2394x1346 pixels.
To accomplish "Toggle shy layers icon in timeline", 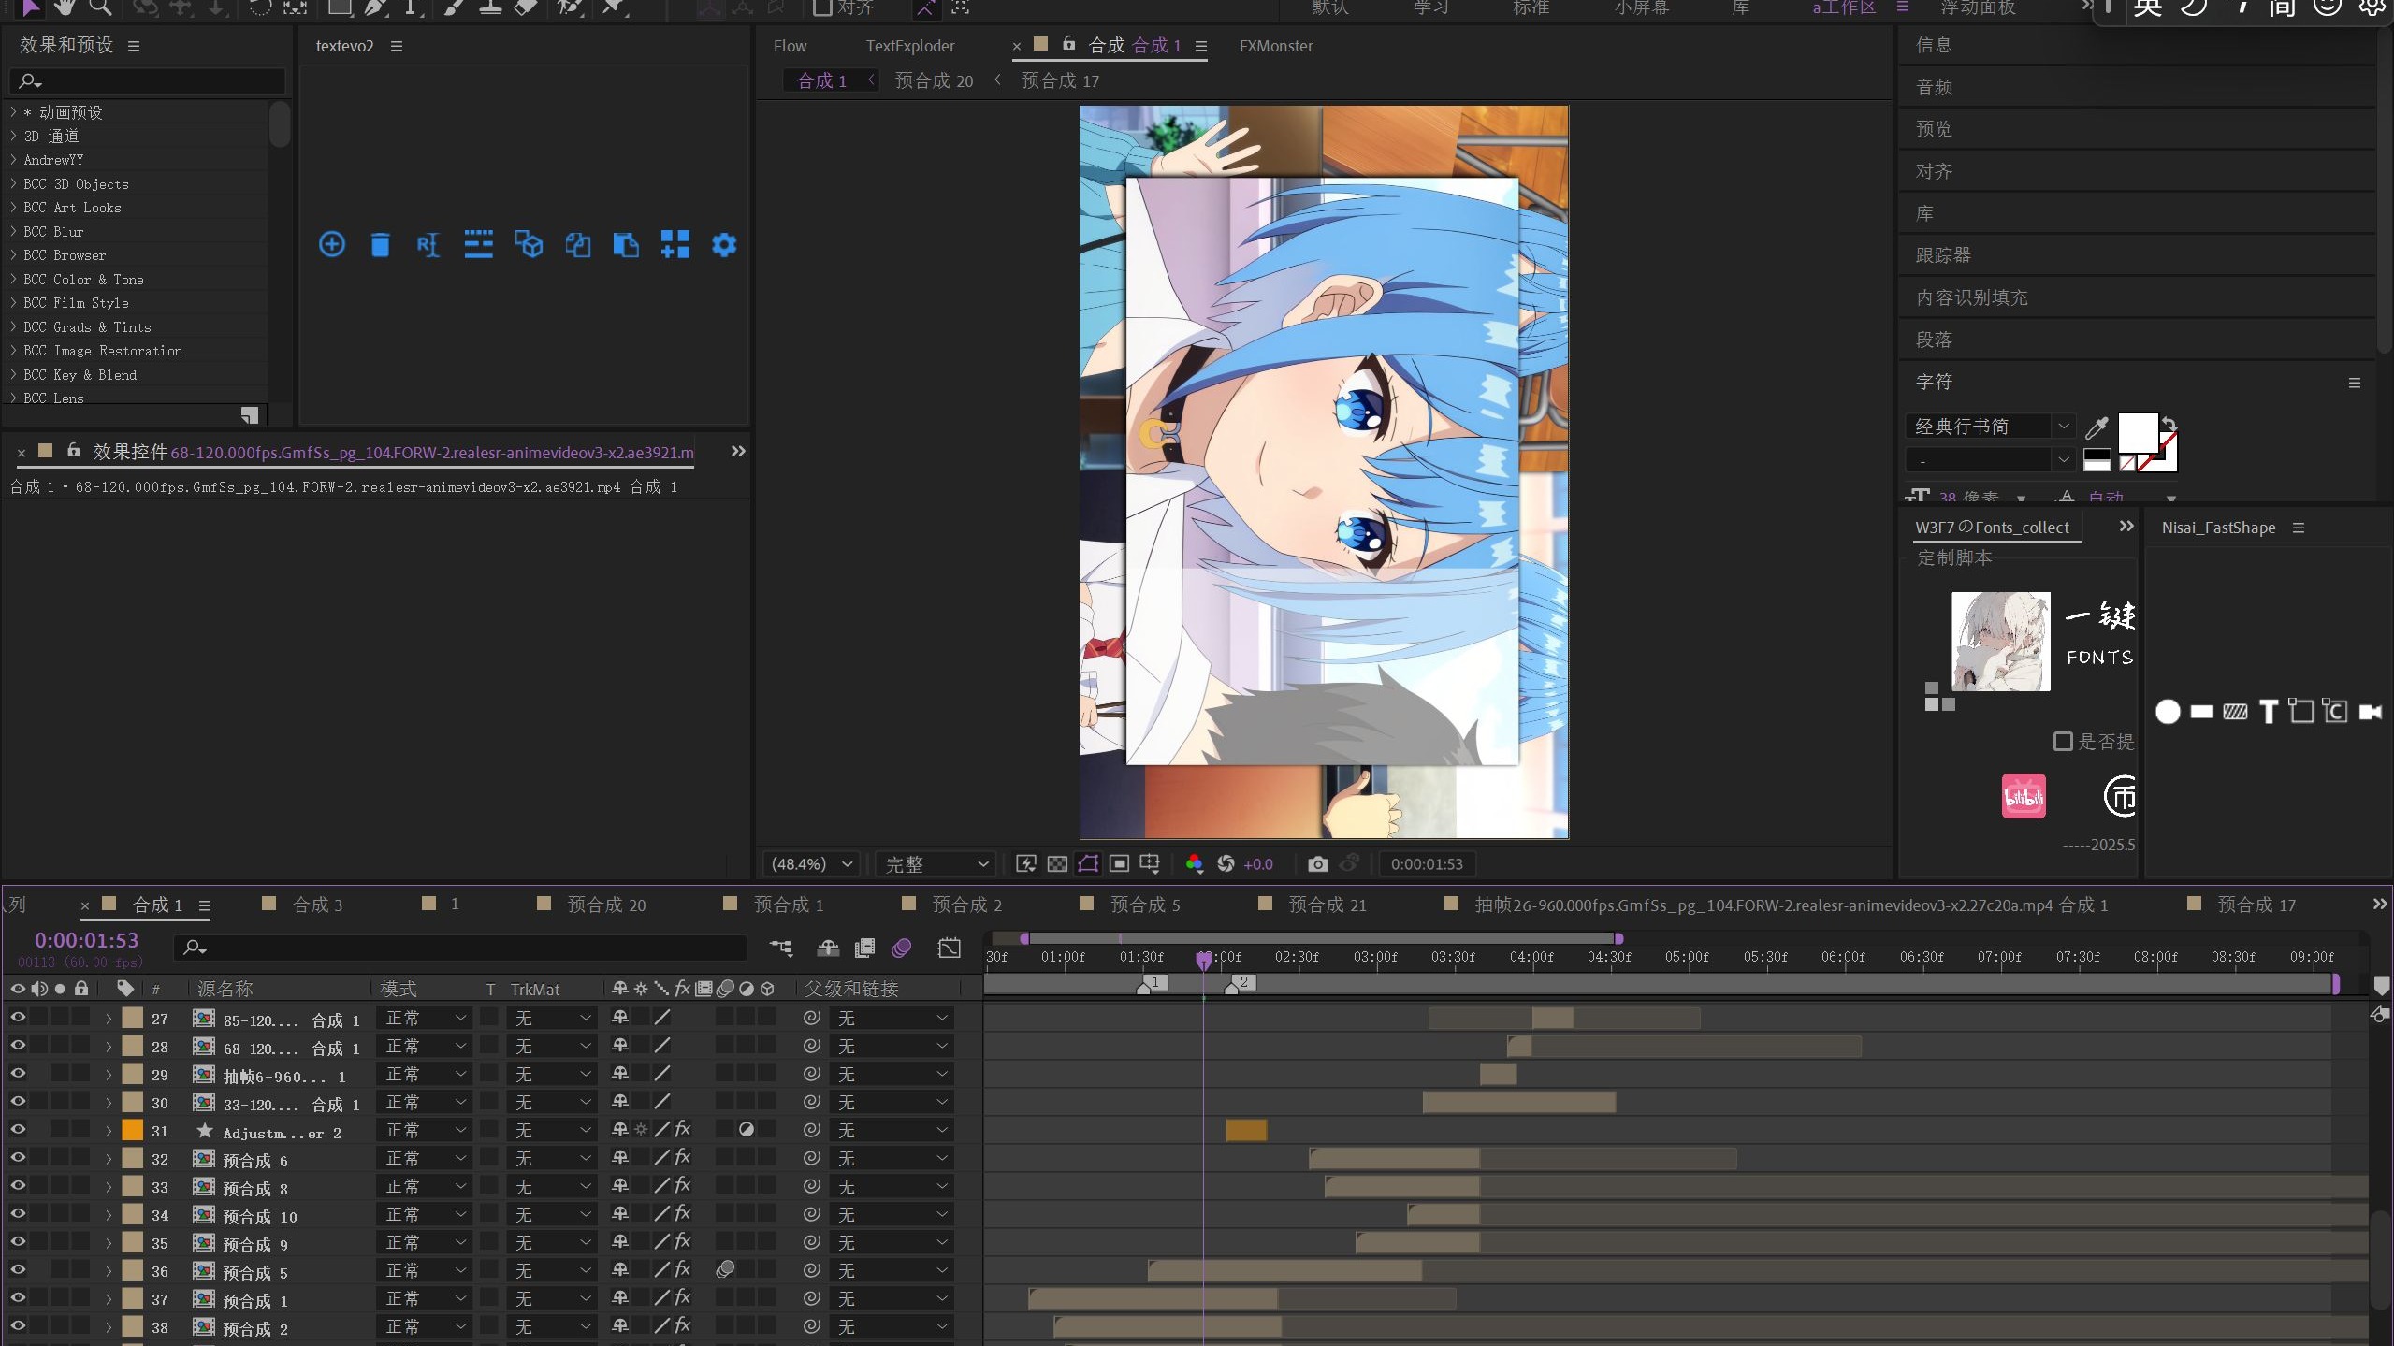I will [x=828, y=948].
